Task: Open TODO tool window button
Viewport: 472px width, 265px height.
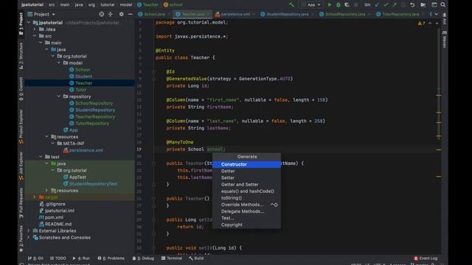Action: coord(58,258)
